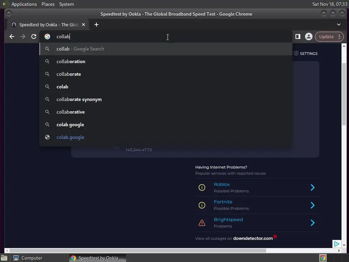Open the Applications menu
The height and width of the screenshot is (262, 349).
(x=24, y=4)
